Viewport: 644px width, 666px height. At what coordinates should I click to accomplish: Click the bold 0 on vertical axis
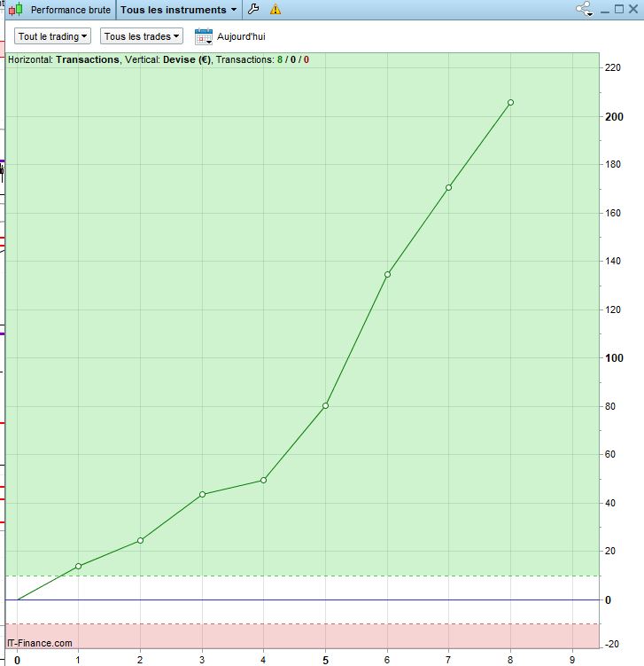(608, 600)
